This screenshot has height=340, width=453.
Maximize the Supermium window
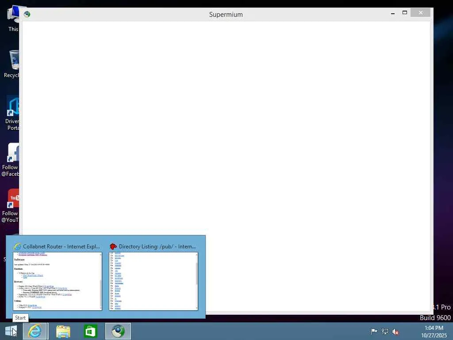(x=405, y=13)
